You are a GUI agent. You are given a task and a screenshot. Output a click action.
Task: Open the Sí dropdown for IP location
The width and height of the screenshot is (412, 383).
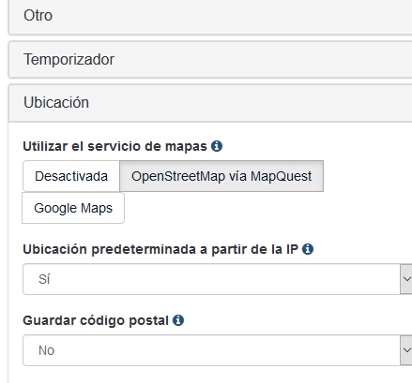218,279
